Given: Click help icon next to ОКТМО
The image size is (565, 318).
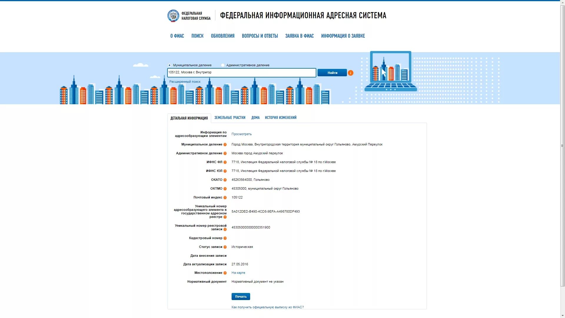Looking at the screenshot, I should pyautogui.click(x=225, y=189).
